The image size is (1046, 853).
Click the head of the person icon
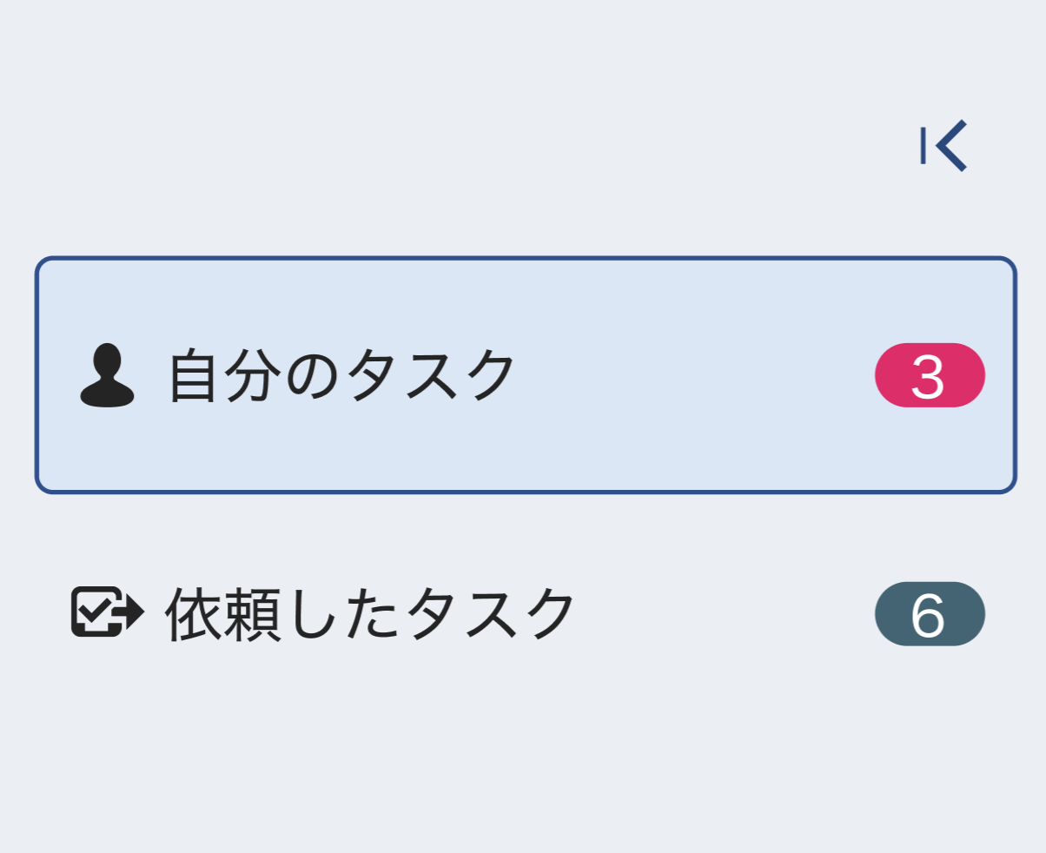pos(108,358)
